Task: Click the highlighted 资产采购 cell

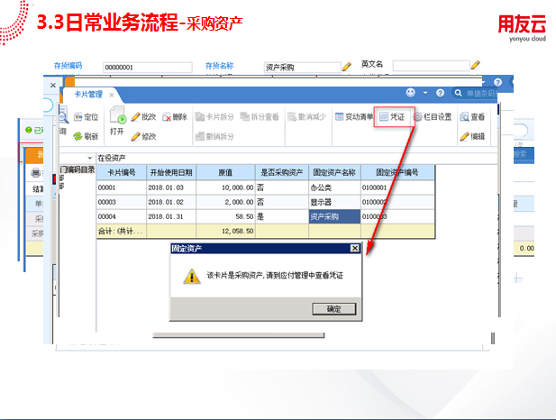Action: coord(334,216)
